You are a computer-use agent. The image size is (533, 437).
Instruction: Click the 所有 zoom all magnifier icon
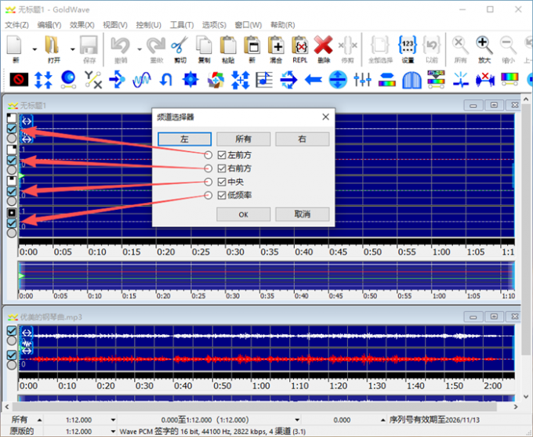pos(460,46)
